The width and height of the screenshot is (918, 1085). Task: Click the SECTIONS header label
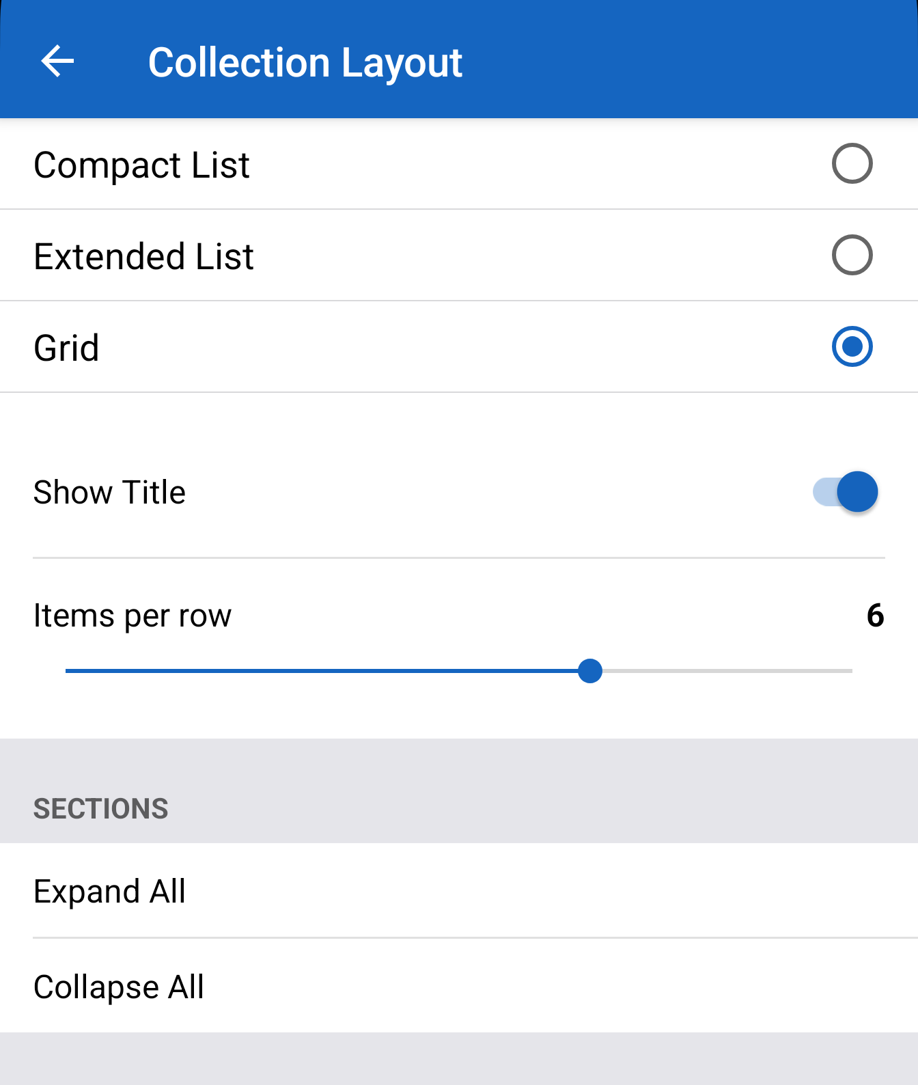pos(101,809)
